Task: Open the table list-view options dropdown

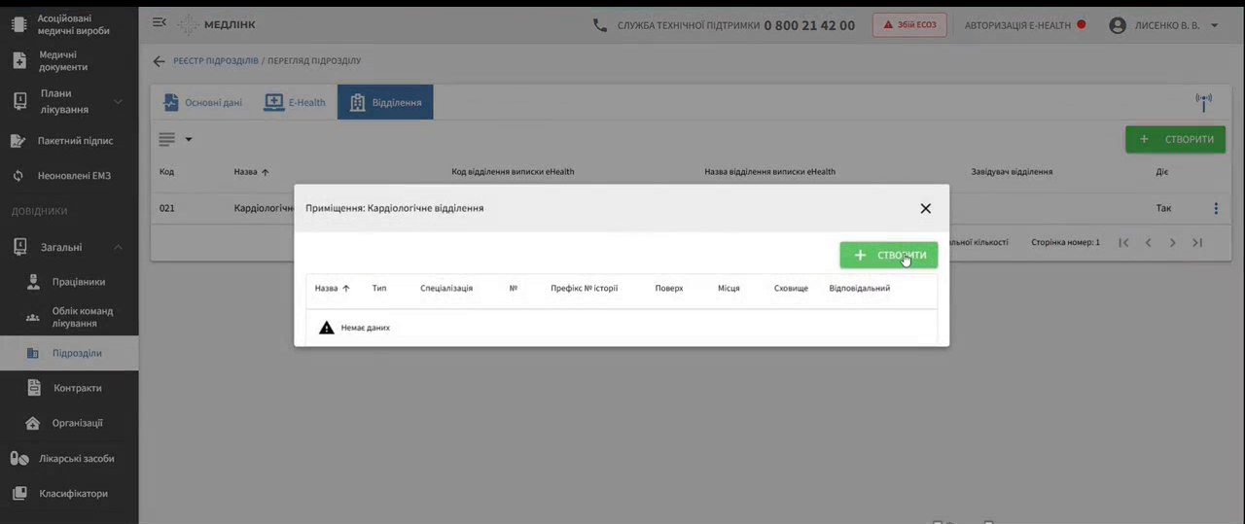Action: click(x=176, y=139)
